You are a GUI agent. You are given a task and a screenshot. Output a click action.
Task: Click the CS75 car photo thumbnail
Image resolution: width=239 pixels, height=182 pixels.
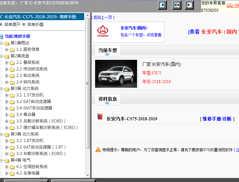(116, 74)
